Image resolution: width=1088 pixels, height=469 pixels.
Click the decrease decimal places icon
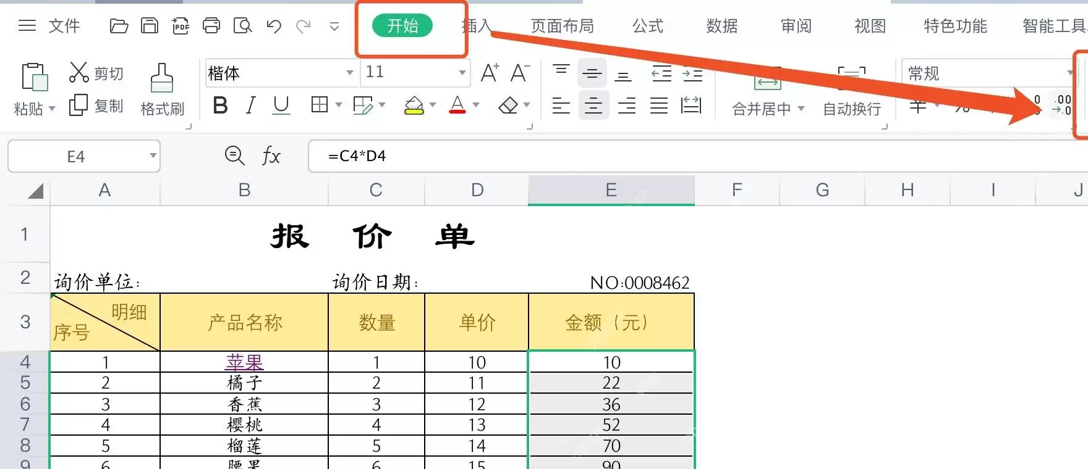[x=1062, y=104]
